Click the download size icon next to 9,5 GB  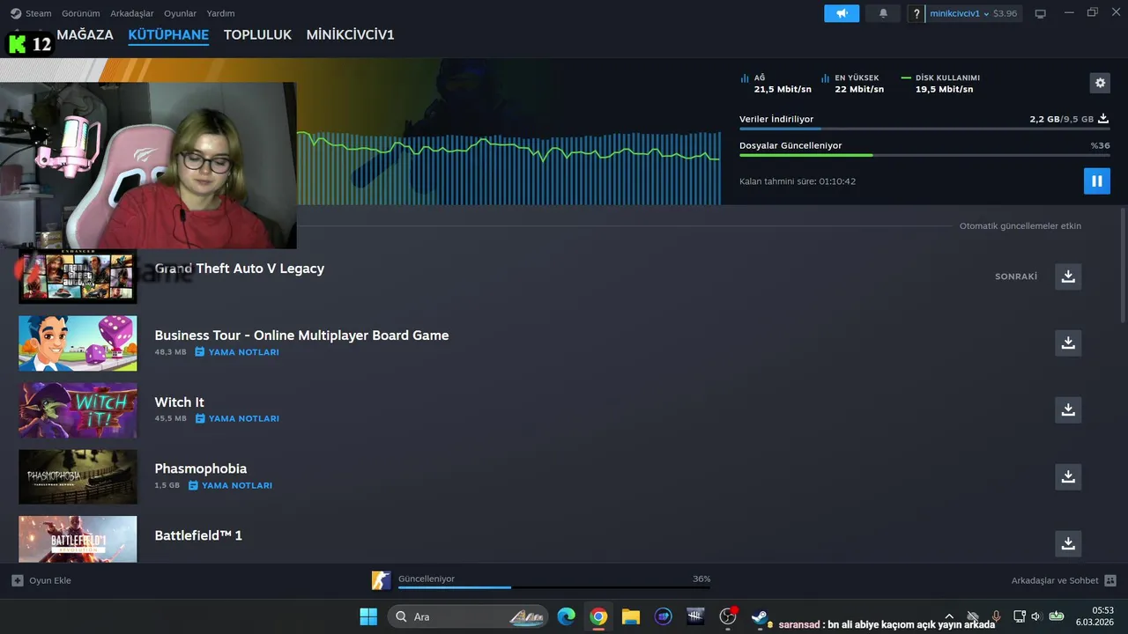coord(1103,118)
